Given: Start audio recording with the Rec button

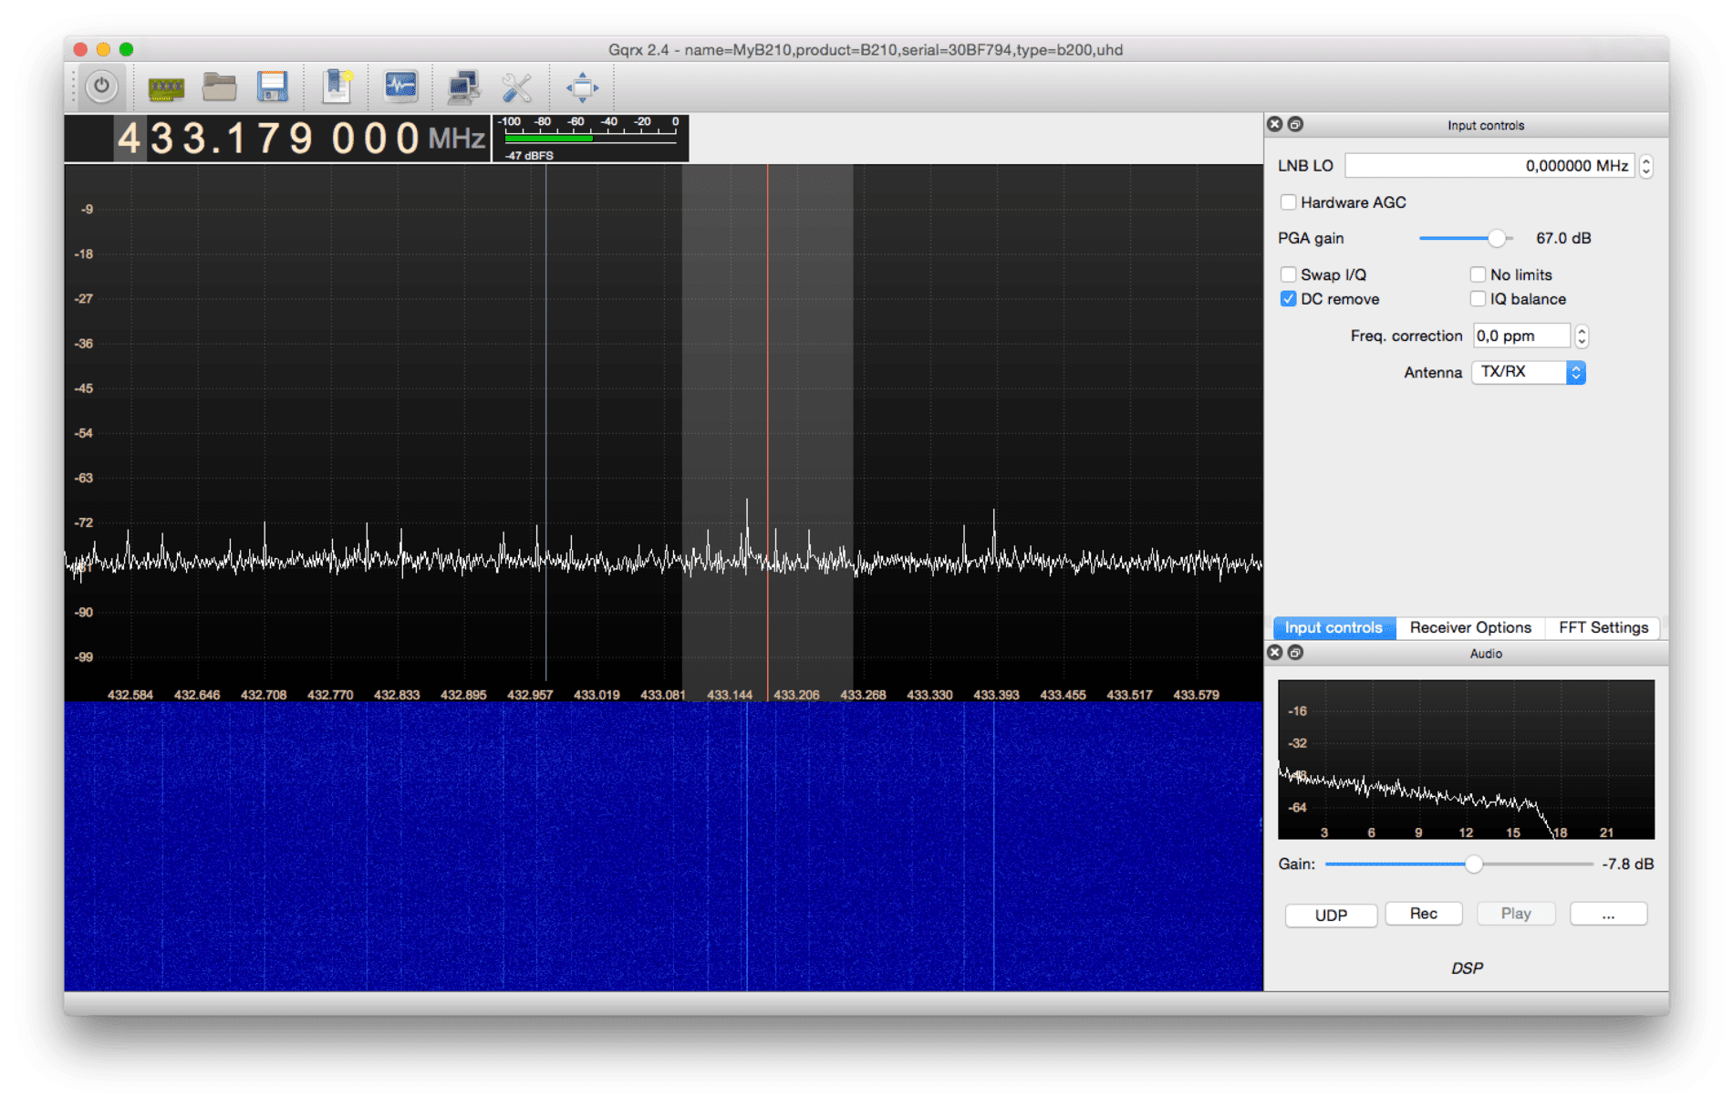Looking at the screenshot, I should 1424,913.
